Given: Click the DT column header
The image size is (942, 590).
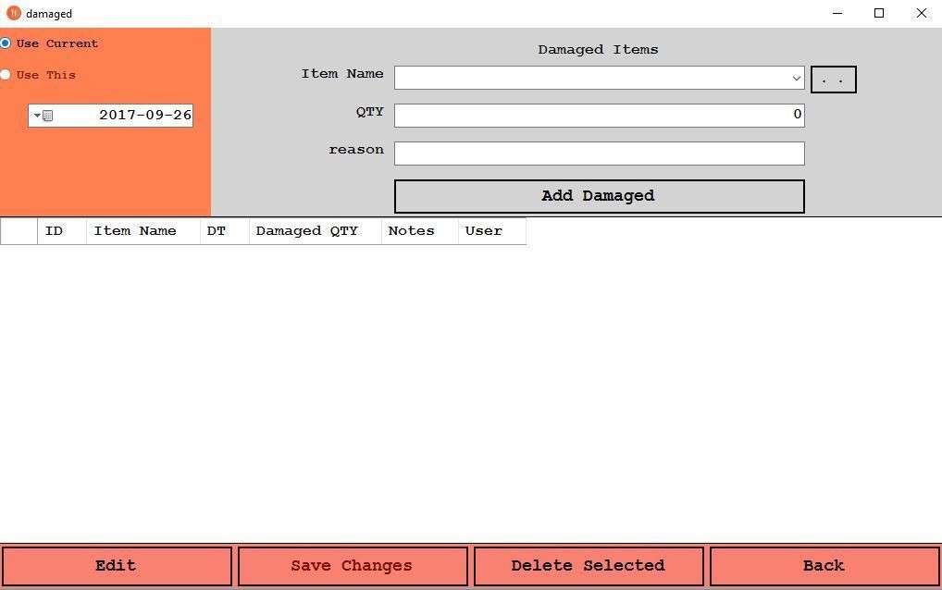Looking at the screenshot, I should [224, 231].
